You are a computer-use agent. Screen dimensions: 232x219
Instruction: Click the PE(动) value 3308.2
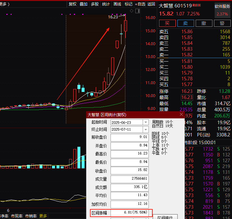(x=223, y=135)
